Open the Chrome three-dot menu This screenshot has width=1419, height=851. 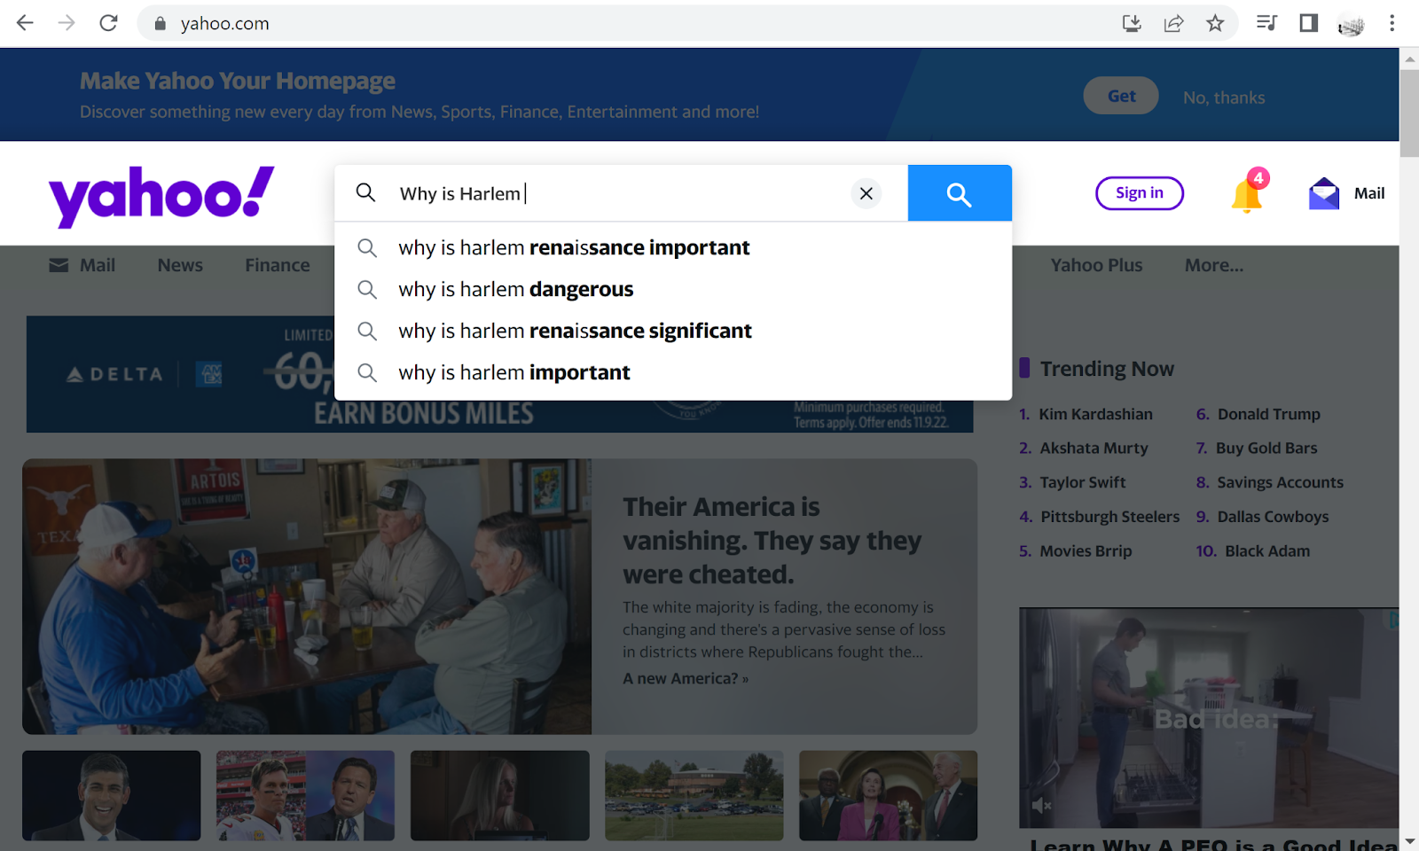click(1392, 23)
